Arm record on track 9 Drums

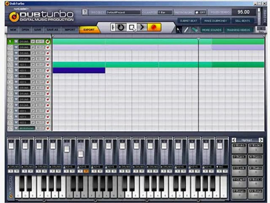coord(48,88)
